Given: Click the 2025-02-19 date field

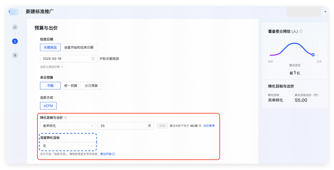Looking at the screenshot, I should (x=69, y=58).
